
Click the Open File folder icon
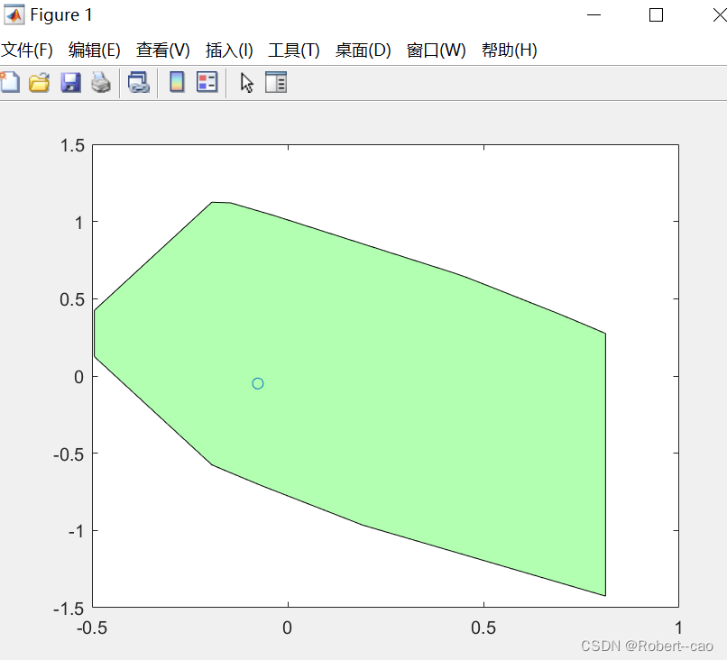pyautogui.click(x=40, y=83)
